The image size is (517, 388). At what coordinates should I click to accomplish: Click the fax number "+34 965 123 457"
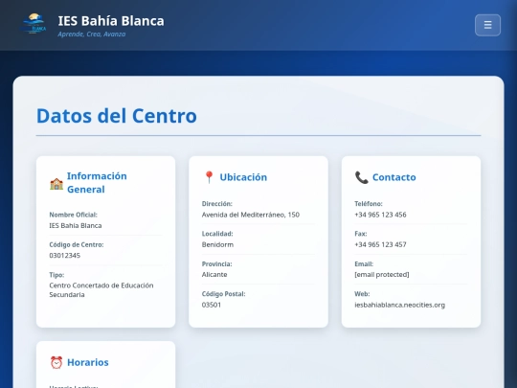(380, 244)
